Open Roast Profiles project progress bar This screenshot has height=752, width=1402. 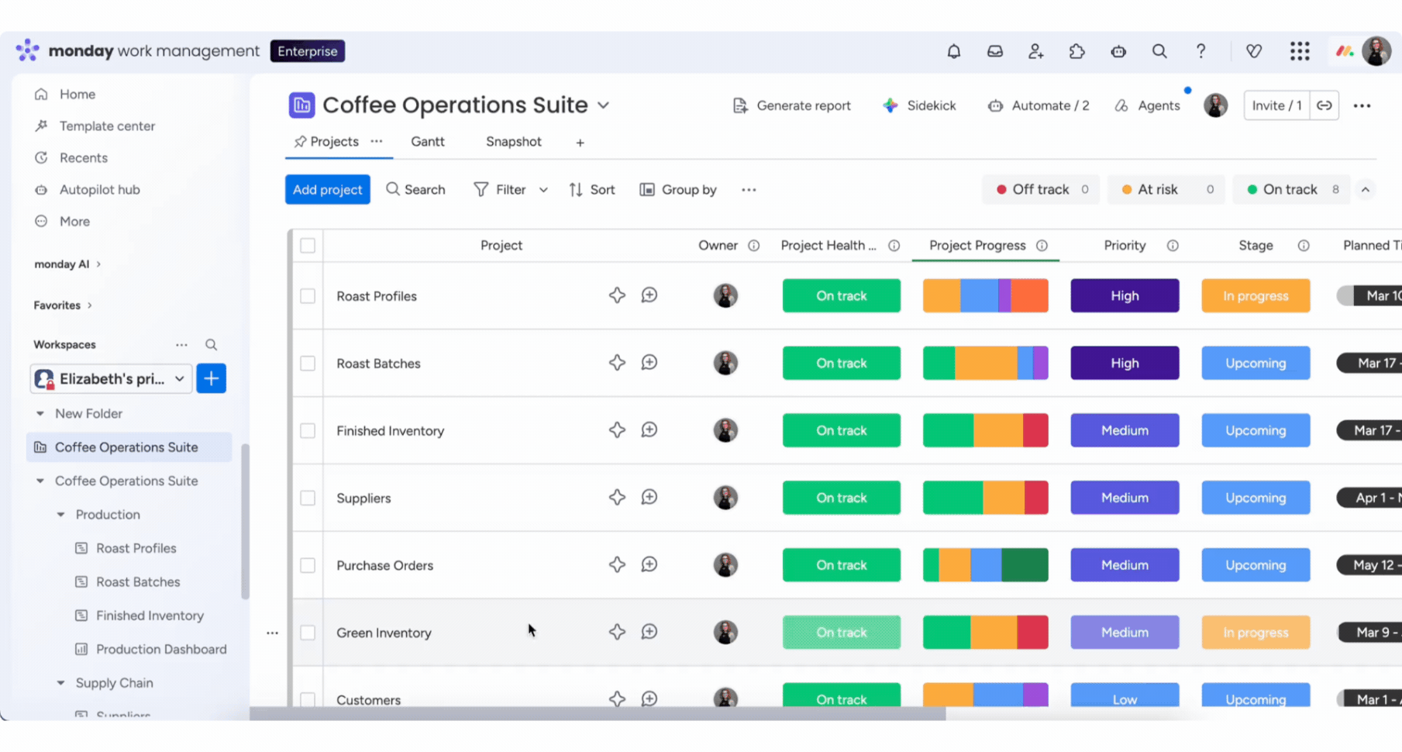(985, 295)
